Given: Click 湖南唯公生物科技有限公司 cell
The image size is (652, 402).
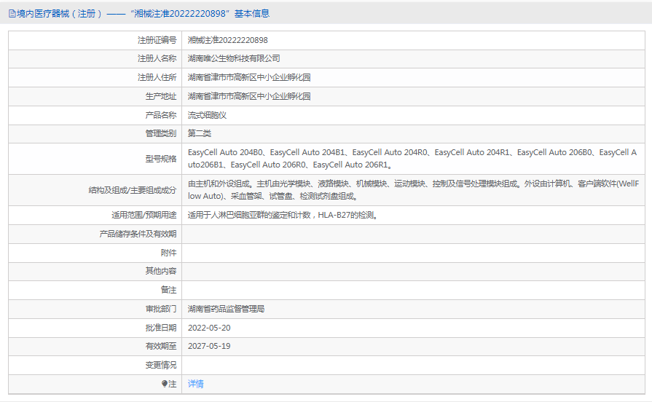Looking at the screenshot, I should coord(234,58).
